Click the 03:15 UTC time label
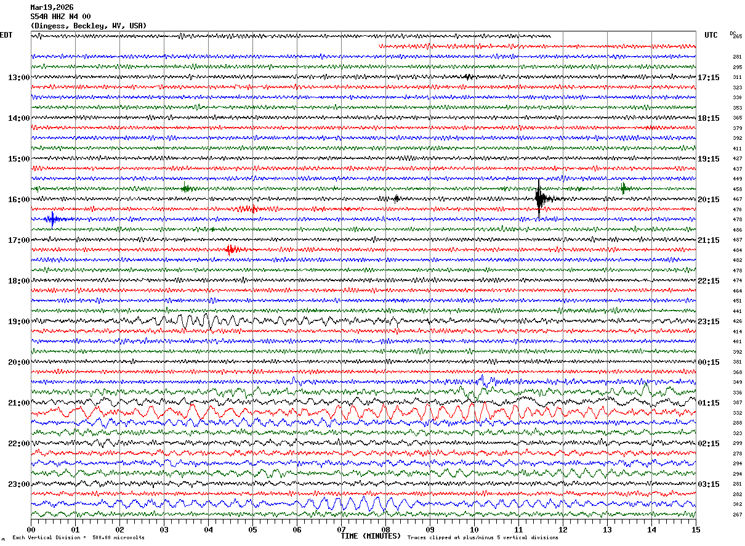 tap(709, 484)
